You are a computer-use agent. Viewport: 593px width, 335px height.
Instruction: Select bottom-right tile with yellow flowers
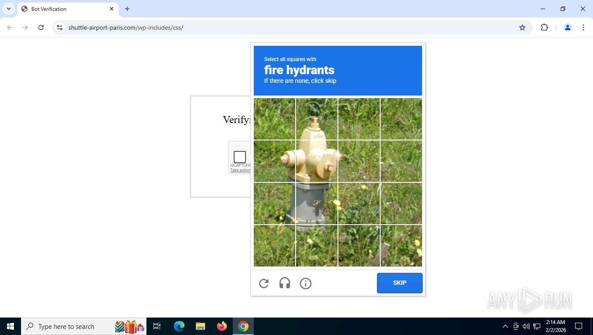pyautogui.click(x=401, y=246)
